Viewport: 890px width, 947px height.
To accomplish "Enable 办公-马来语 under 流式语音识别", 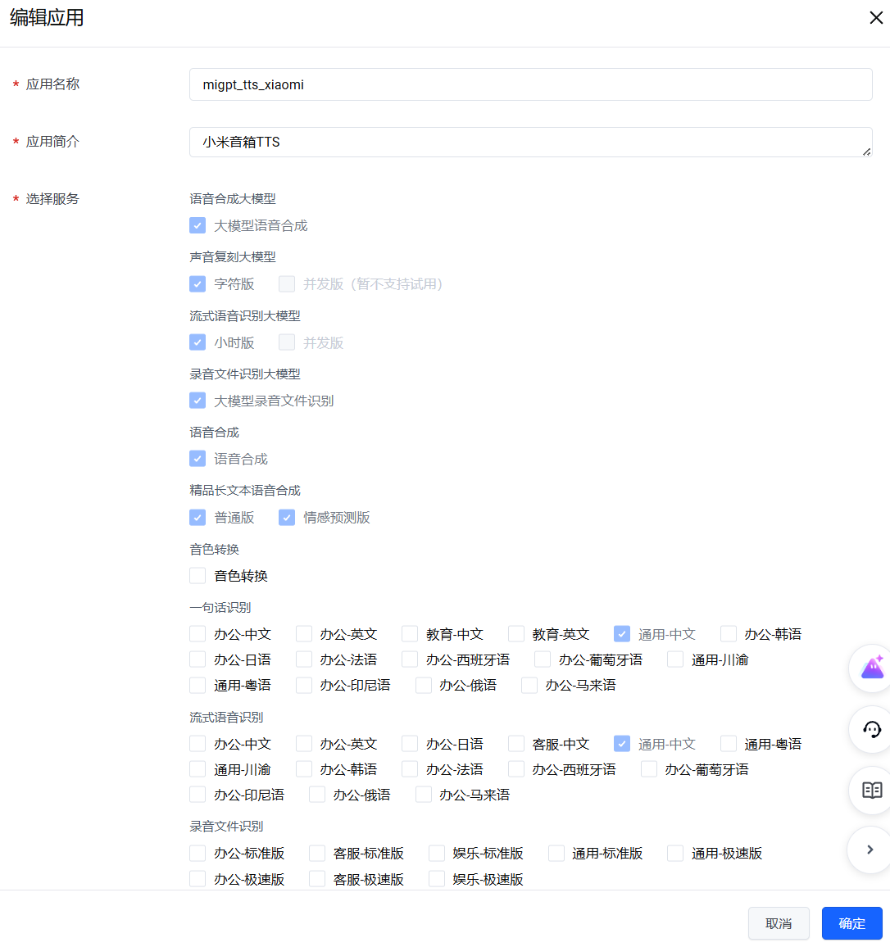I will (423, 795).
